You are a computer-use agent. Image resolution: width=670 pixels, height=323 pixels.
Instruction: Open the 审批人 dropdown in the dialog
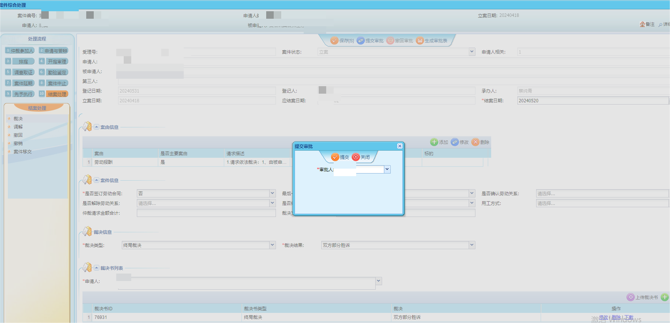click(387, 169)
